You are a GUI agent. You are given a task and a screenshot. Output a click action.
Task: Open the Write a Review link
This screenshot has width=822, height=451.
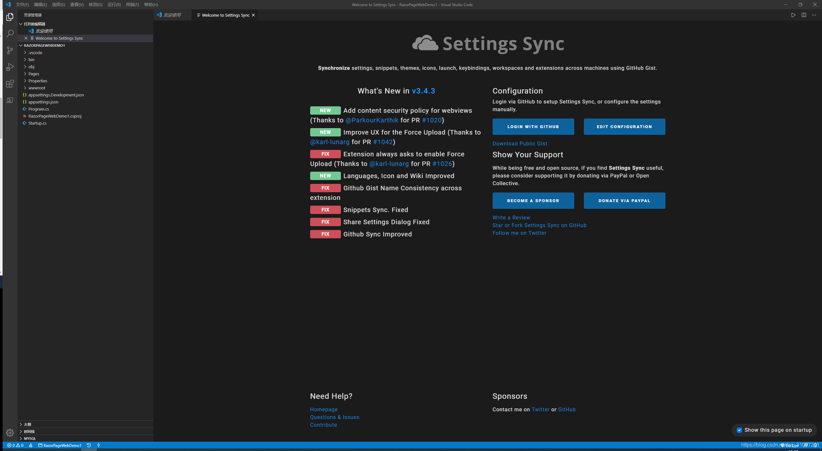[511, 217]
